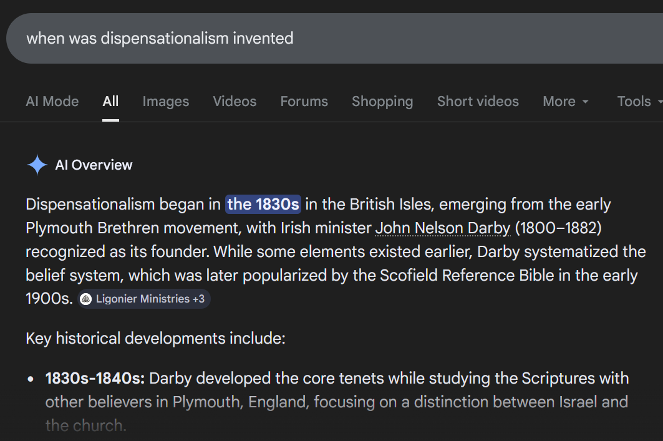Viewport: 663px width, 441px height.
Task: Select the All results tab
Action: click(110, 102)
